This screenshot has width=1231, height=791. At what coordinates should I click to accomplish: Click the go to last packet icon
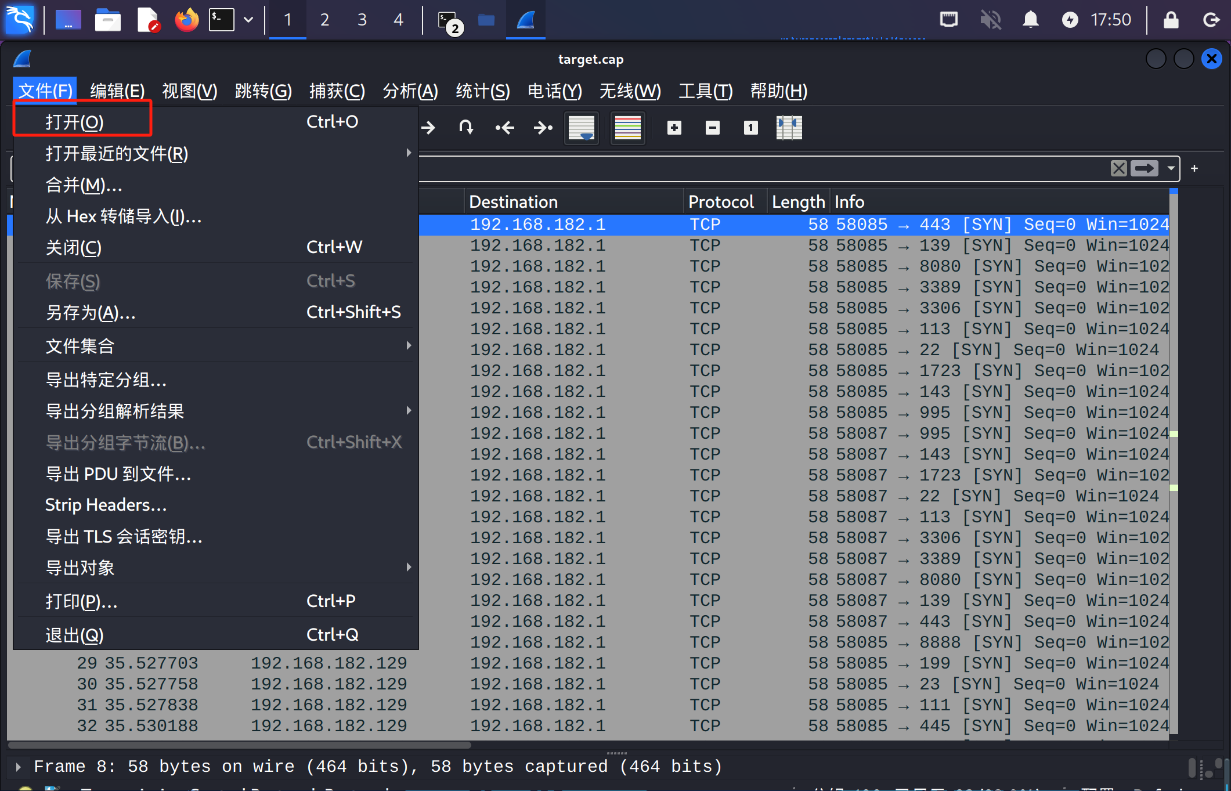click(x=543, y=128)
